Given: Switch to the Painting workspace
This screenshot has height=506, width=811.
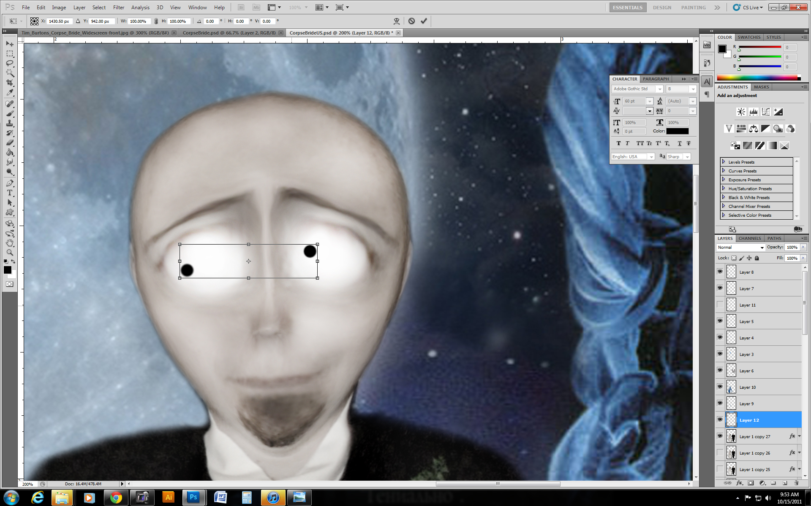Looking at the screenshot, I should 693,8.
